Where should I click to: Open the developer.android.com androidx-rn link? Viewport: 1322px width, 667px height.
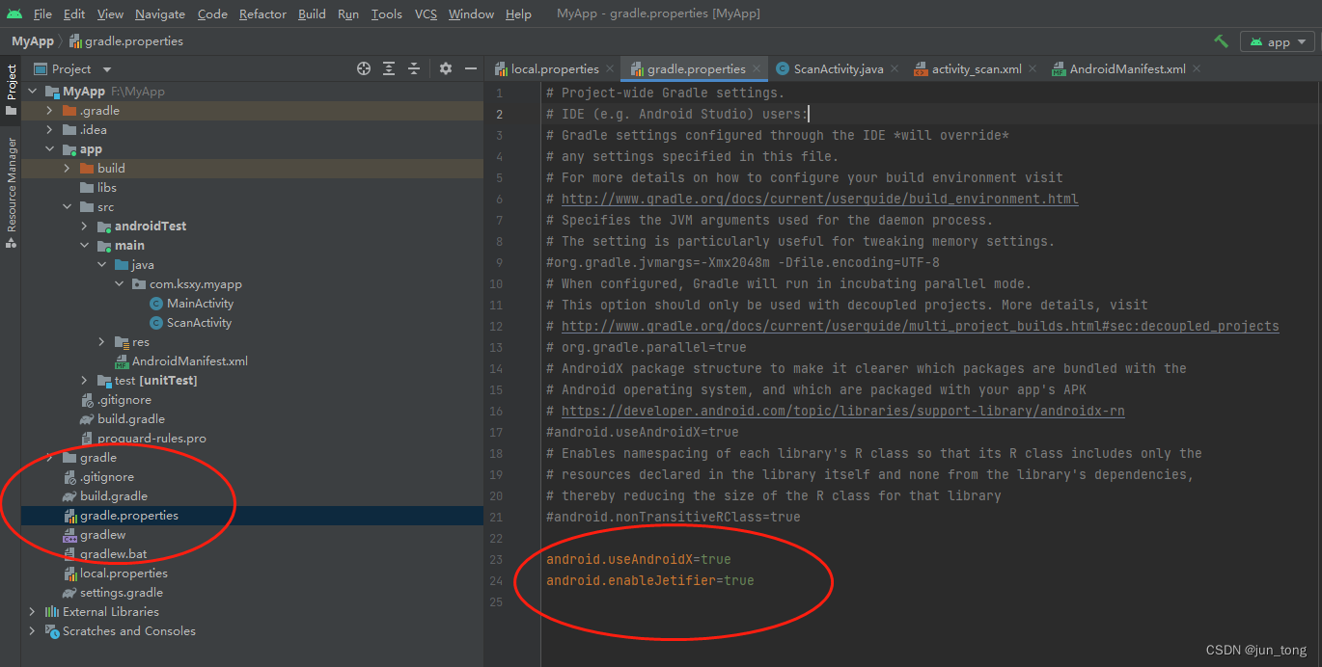pyautogui.click(x=843, y=412)
